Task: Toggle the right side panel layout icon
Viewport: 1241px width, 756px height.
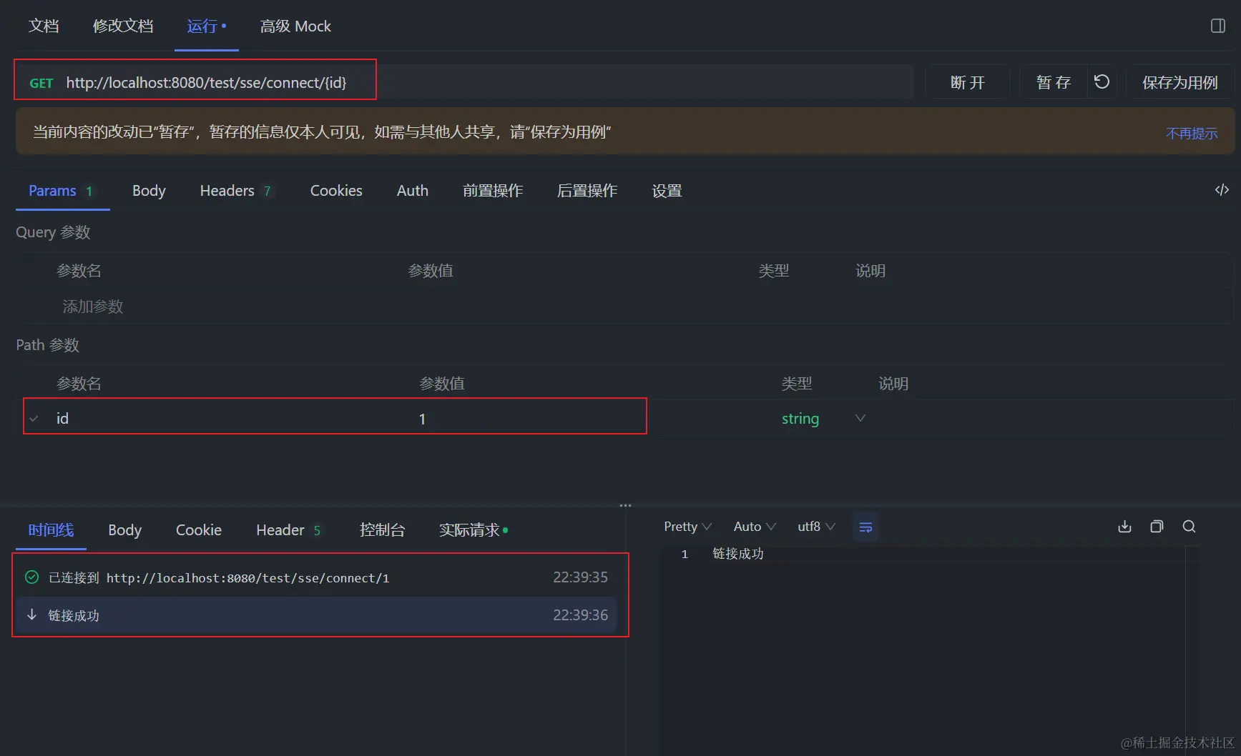Action: click(x=1217, y=26)
